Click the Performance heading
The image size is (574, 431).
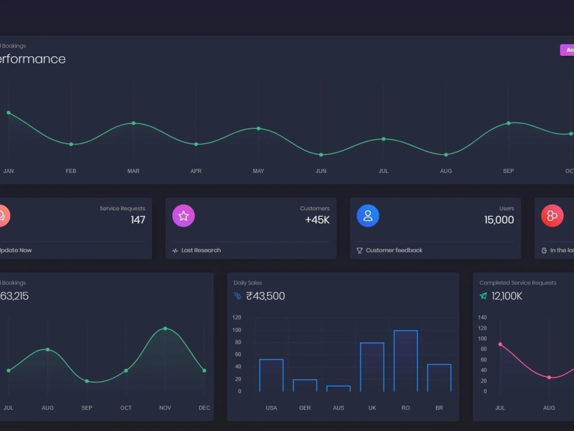point(32,59)
